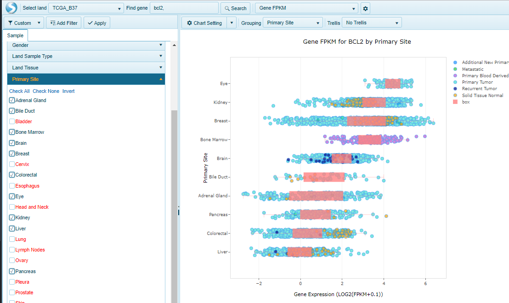Click the Invert selection link
The height and width of the screenshot is (303, 509).
[68, 91]
